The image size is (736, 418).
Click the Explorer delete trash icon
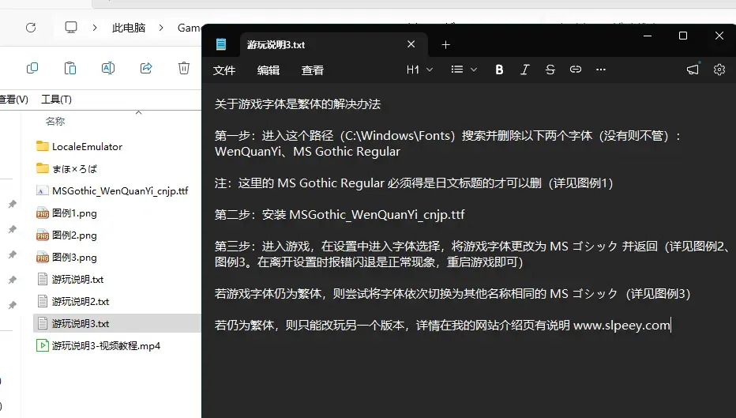(184, 68)
